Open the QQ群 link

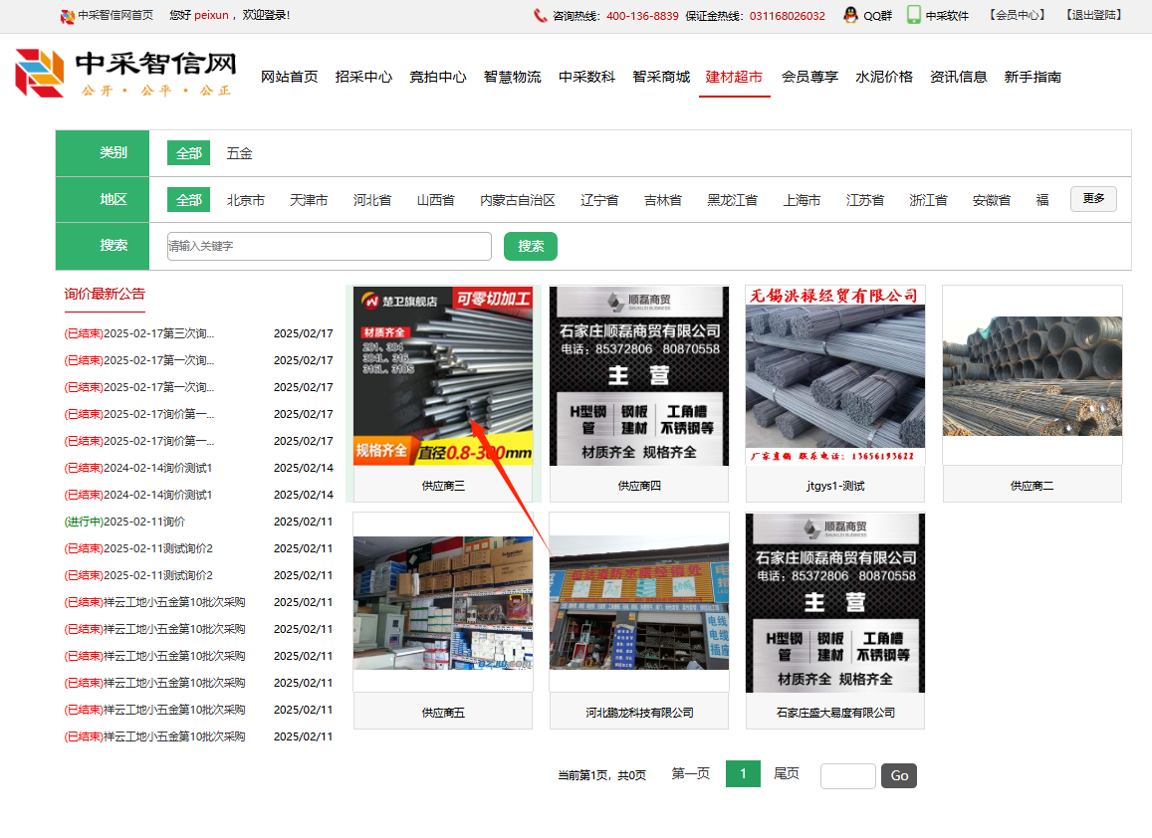[x=877, y=15]
